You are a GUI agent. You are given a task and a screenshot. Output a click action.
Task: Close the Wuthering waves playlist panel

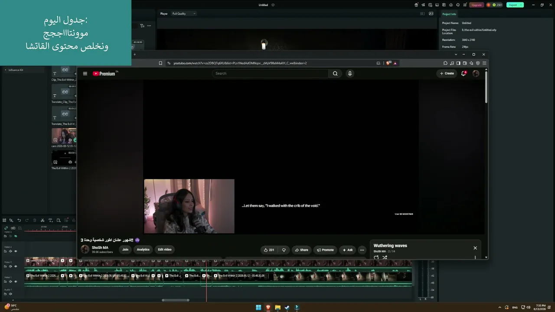[475, 248]
